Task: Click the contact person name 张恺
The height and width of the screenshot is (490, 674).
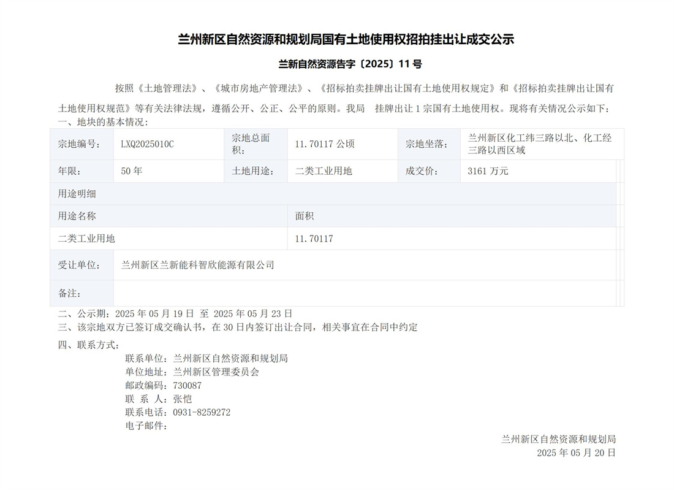Action: coord(183,399)
